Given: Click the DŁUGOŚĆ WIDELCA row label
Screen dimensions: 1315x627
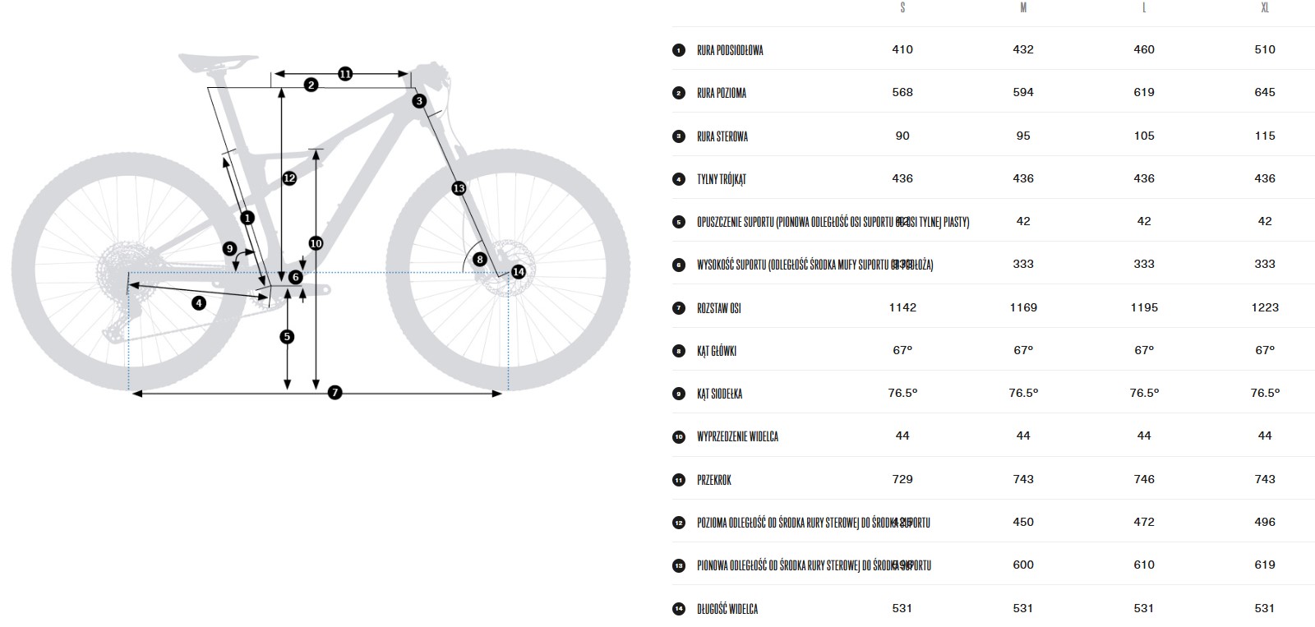Looking at the screenshot, I should [727, 609].
